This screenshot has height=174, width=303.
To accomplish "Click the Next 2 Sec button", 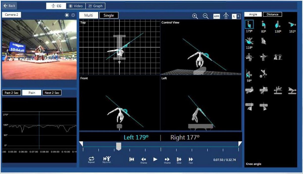I will pyautogui.click(x=52, y=93).
